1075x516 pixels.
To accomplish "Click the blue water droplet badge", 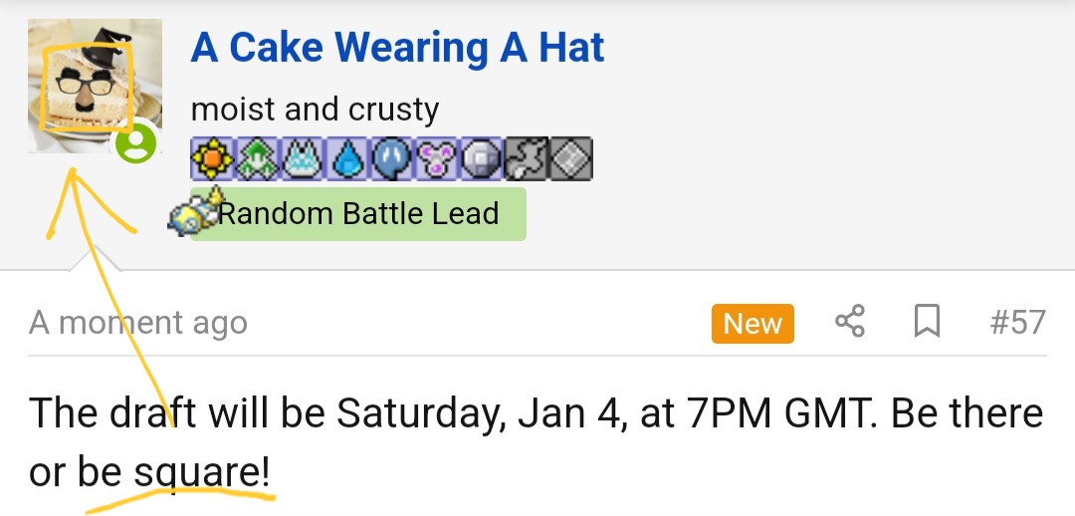I will coord(346,157).
